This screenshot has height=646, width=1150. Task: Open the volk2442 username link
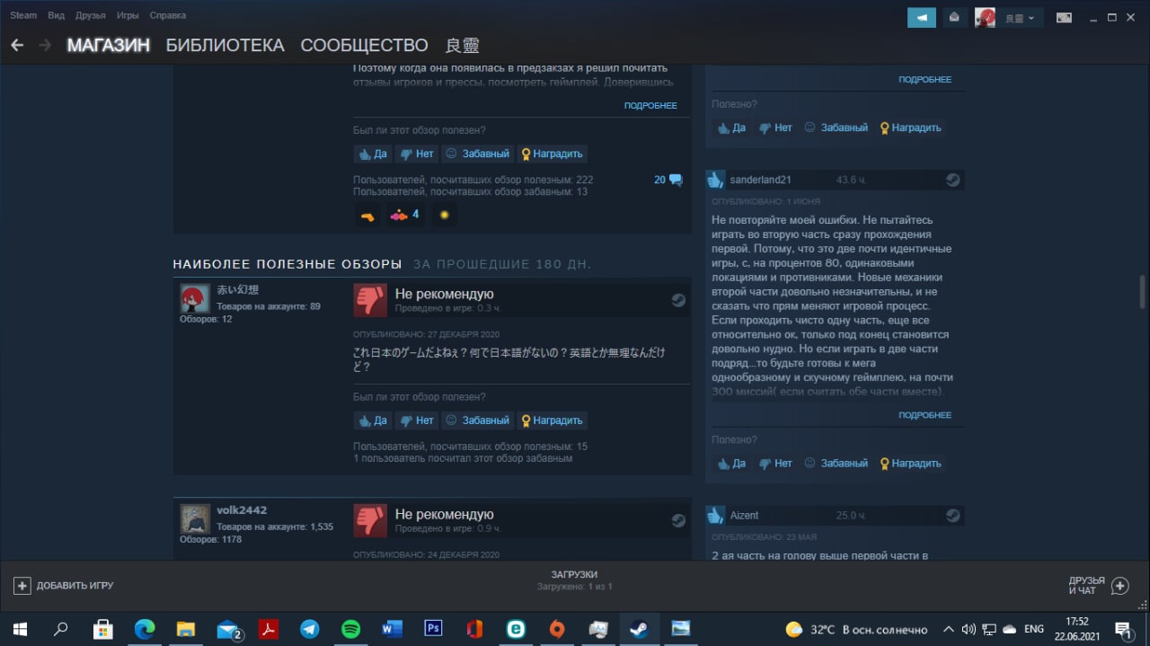[x=242, y=510]
